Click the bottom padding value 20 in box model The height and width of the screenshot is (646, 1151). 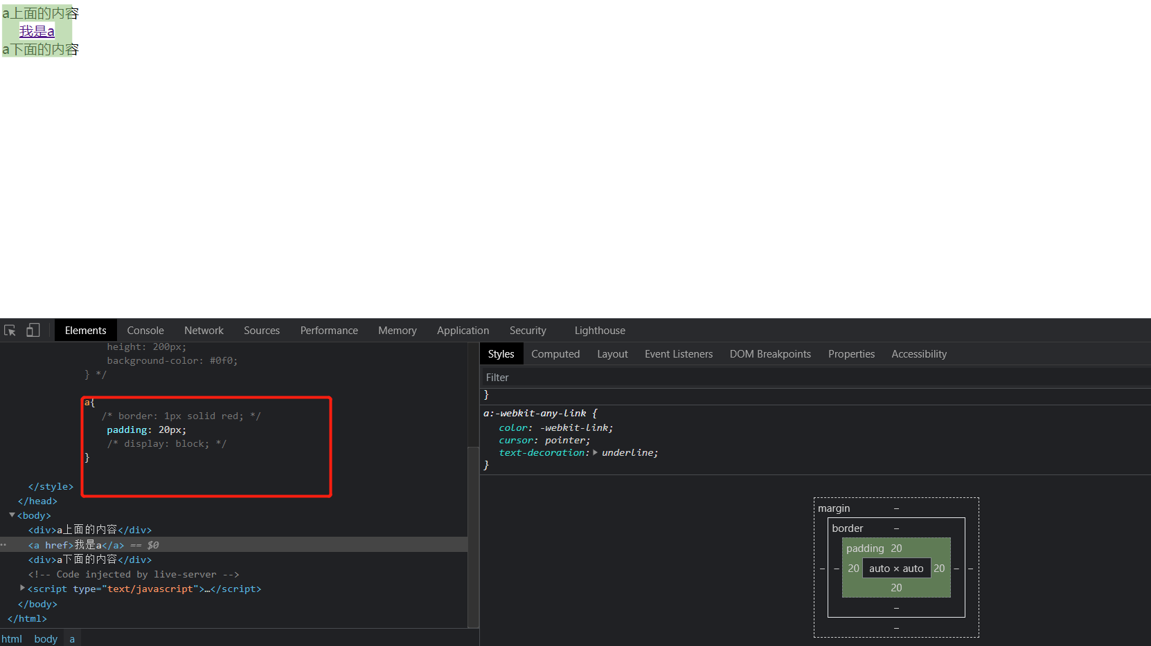[896, 588]
